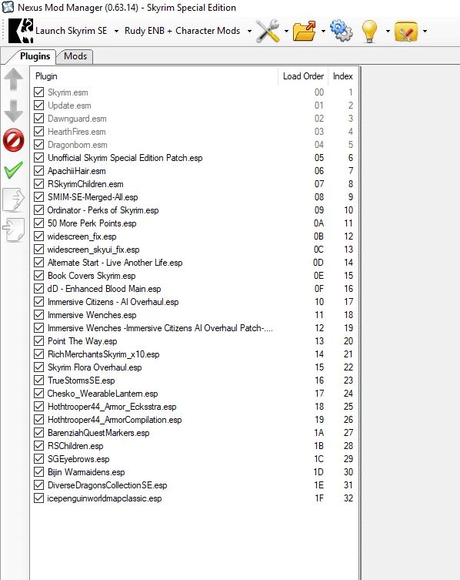Screen dimensions: 460x580
Task: Disable all plugins with the red icon
Action: 14,140
